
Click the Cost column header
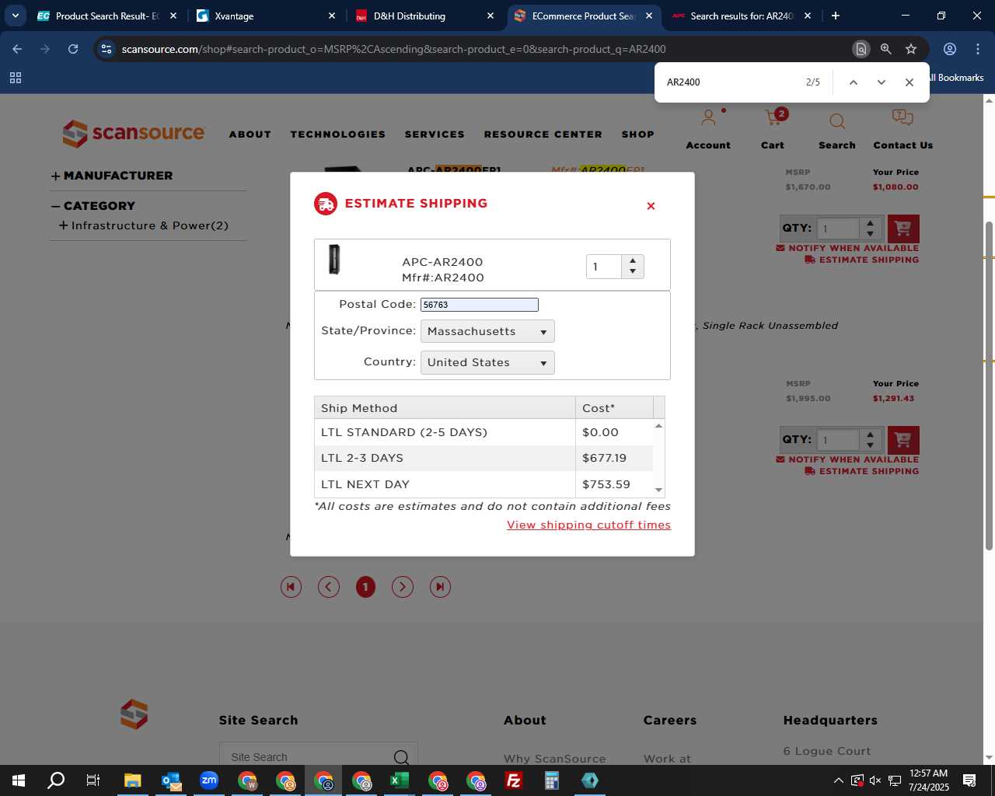point(614,408)
